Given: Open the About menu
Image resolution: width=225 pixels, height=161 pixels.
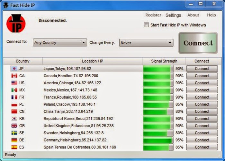Looking at the screenshot, I should pyautogui.click(x=193, y=15).
